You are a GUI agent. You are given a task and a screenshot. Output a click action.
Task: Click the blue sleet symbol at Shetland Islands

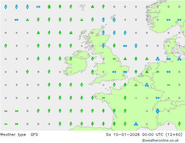[x=114, y=20]
